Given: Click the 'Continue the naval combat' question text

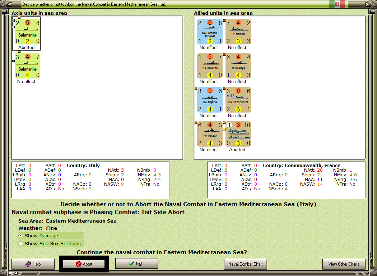Looking at the screenshot, I should [x=162, y=252].
